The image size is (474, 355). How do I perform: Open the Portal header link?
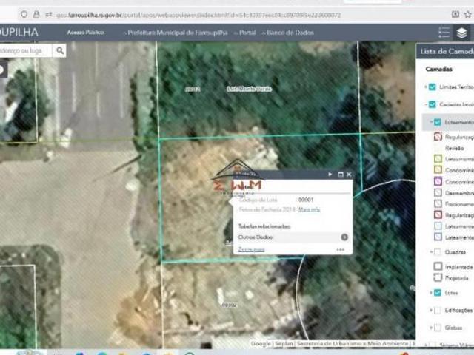(x=247, y=33)
